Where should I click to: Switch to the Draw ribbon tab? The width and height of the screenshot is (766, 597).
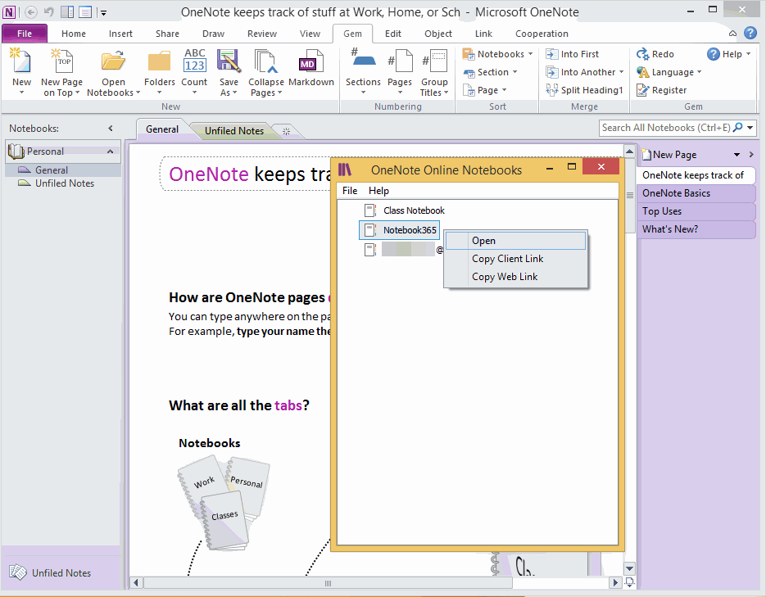coord(214,34)
